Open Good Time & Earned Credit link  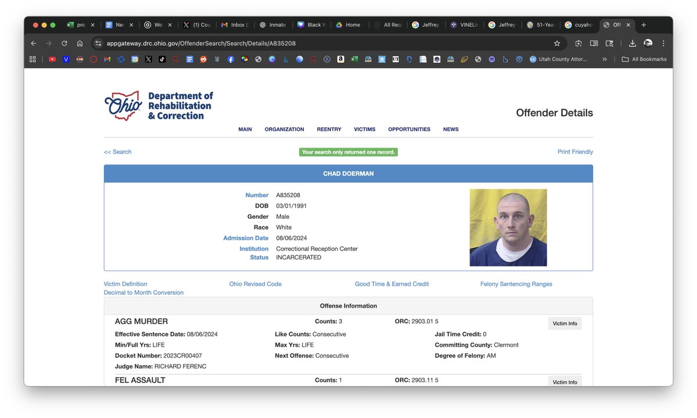[x=392, y=284]
